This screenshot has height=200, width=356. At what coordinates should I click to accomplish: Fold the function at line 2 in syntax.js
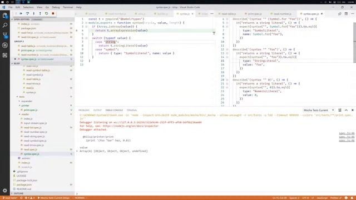tap(86, 23)
